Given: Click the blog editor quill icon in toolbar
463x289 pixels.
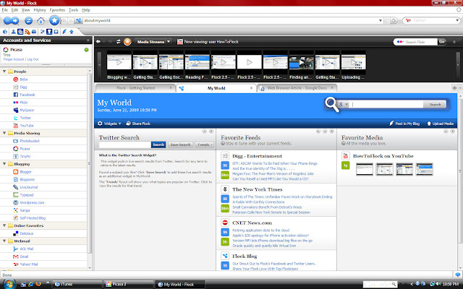Looking at the screenshot, I should tap(64, 32).
